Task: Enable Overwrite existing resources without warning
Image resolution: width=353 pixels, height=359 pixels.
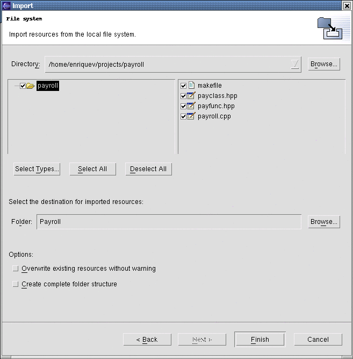Action: pos(16,269)
